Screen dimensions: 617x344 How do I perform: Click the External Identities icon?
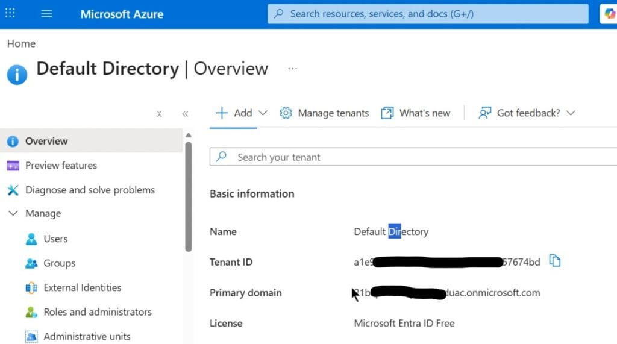(31, 288)
